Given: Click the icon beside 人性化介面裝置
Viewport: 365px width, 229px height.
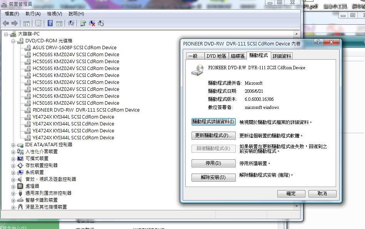Looking at the screenshot, I should 20,152.
